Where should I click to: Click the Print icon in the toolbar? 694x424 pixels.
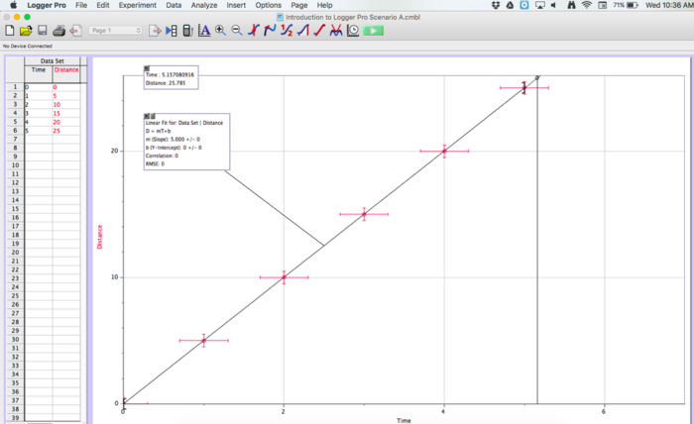(x=59, y=31)
